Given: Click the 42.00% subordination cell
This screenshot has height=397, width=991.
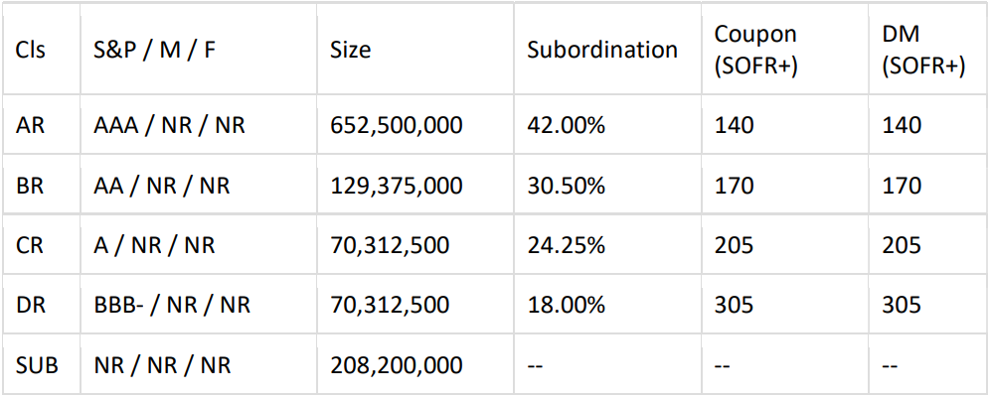Looking at the screenshot, I should pyautogui.click(x=566, y=126).
